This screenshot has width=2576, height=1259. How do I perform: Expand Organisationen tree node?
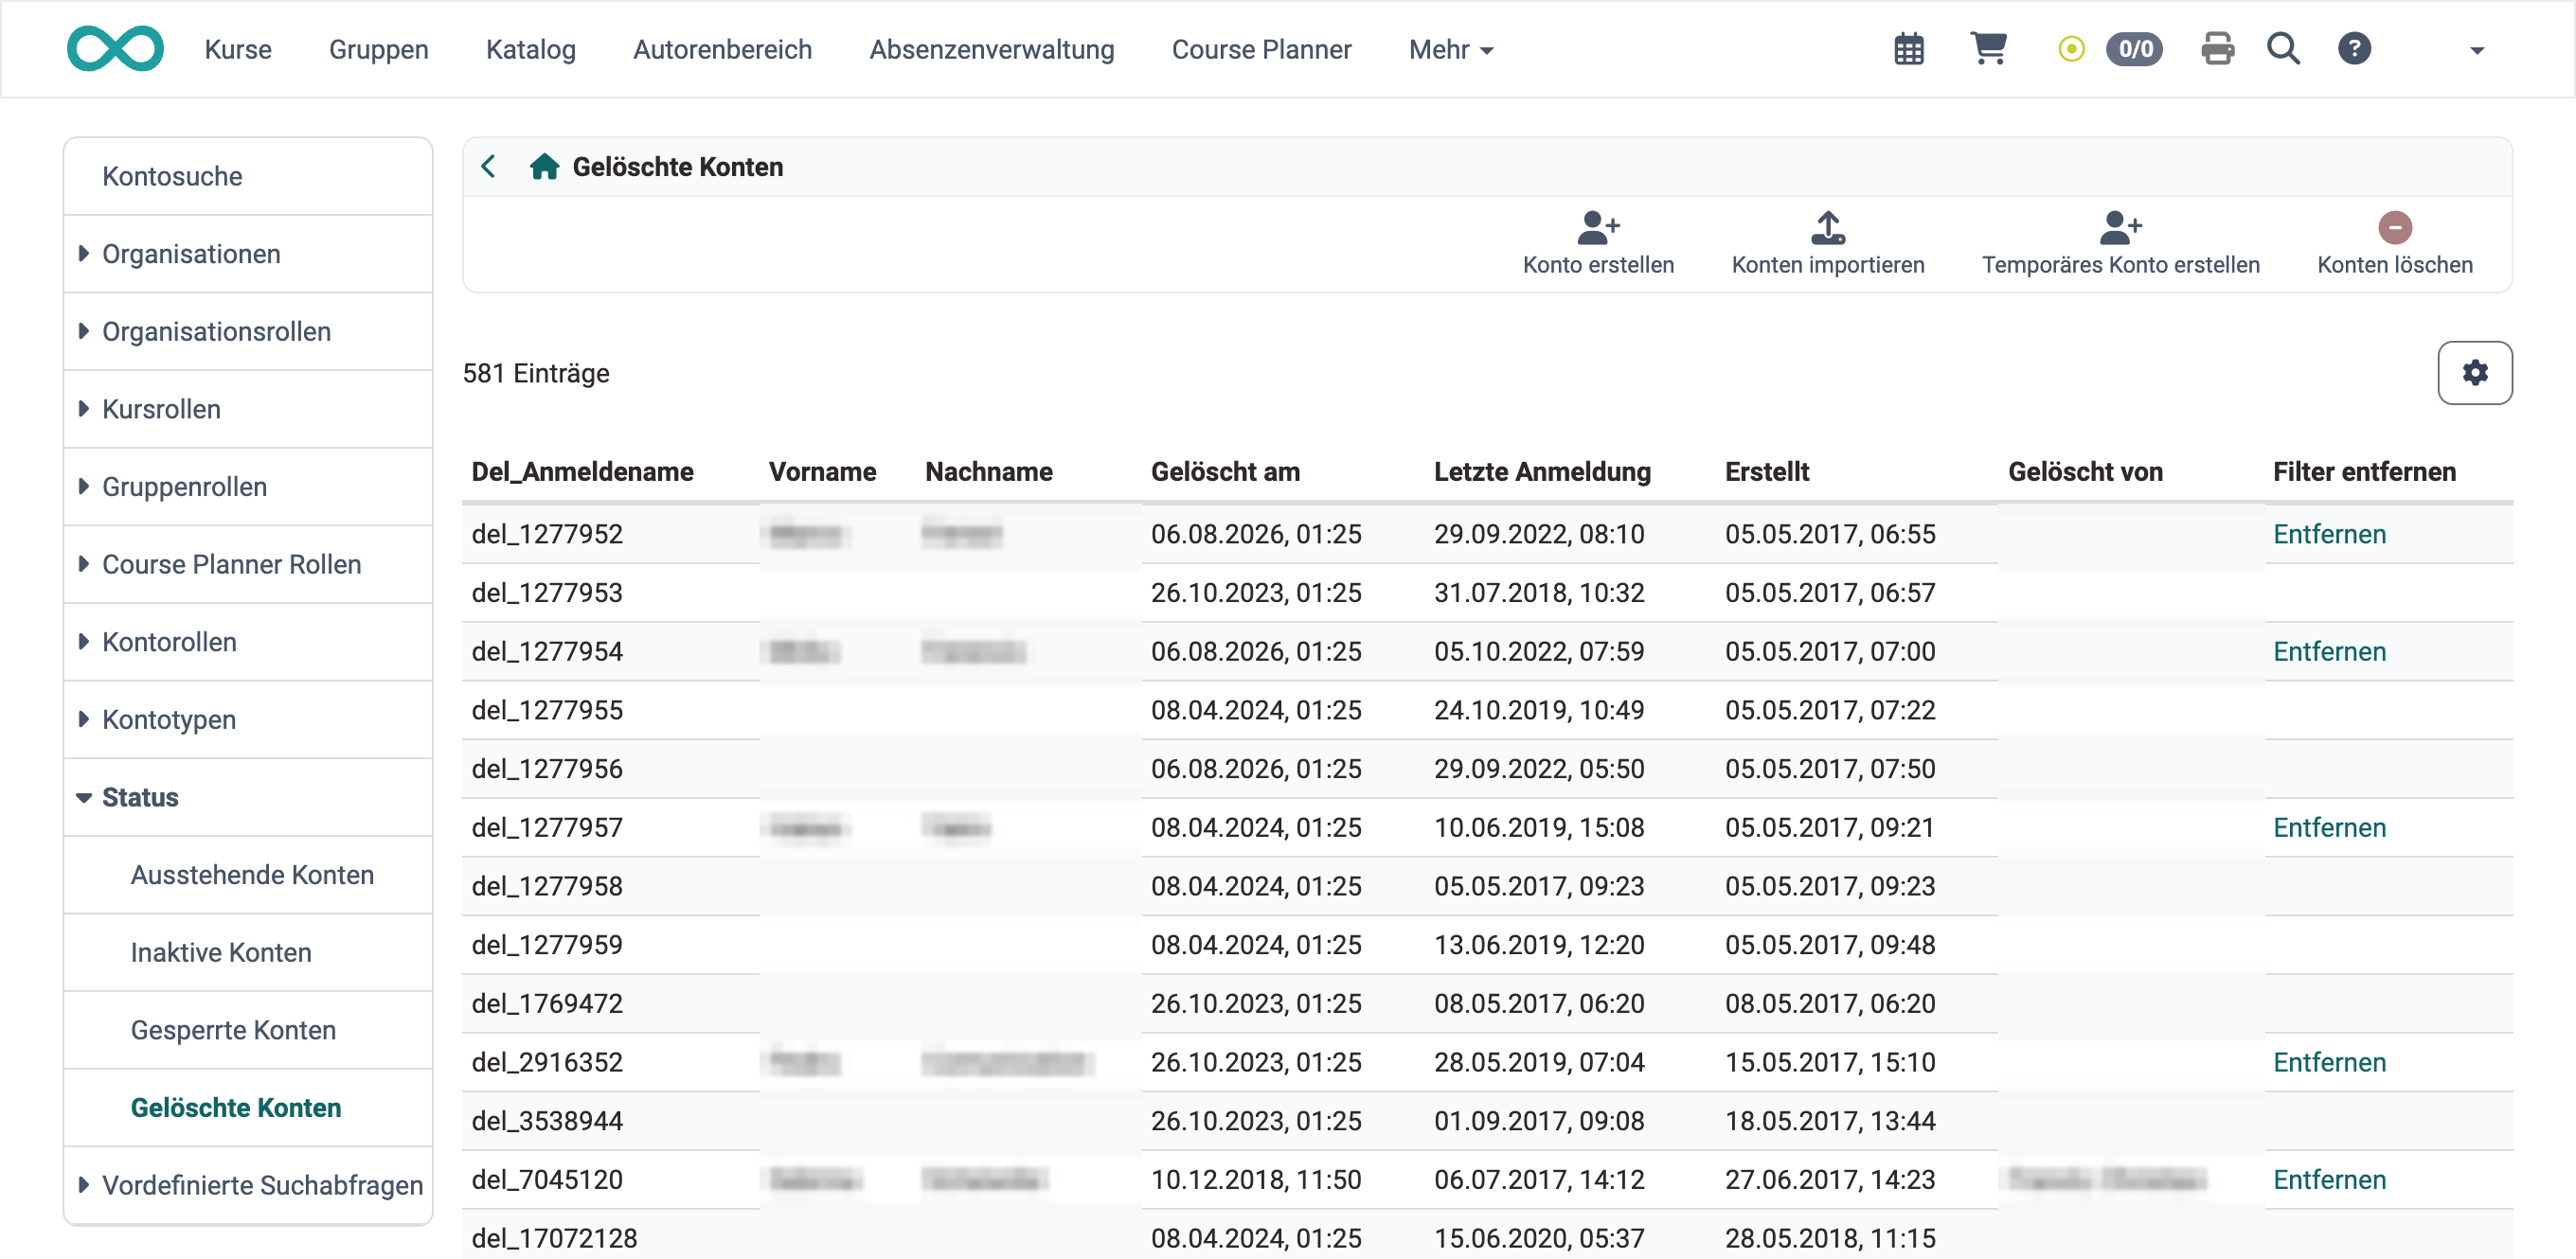coord(83,254)
